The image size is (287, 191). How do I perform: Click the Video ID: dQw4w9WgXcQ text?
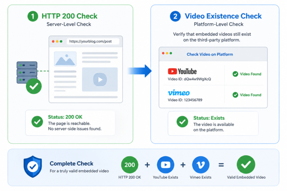(189, 79)
